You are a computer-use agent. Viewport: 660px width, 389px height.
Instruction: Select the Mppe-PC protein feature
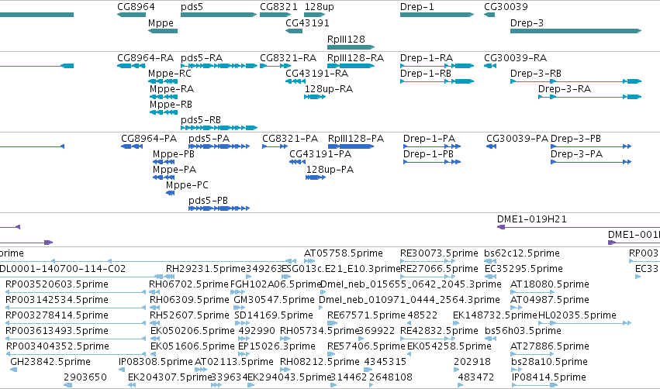coord(170,193)
